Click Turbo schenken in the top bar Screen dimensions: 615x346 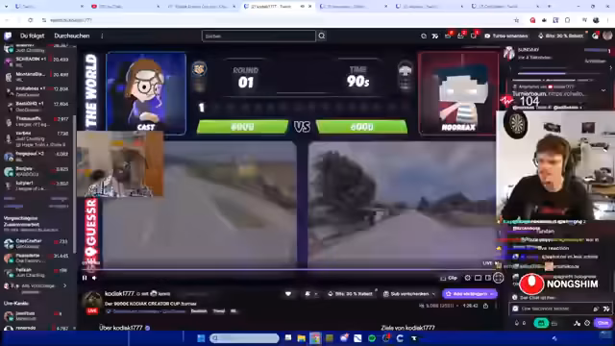506,36
